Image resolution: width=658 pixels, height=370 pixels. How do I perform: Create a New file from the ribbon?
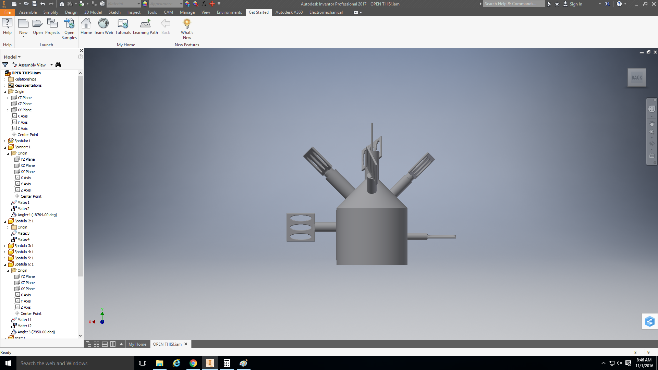(23, 27)
